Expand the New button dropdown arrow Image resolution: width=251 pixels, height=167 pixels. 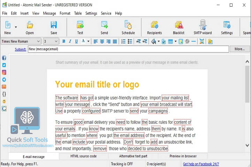(x=16, y=27)
